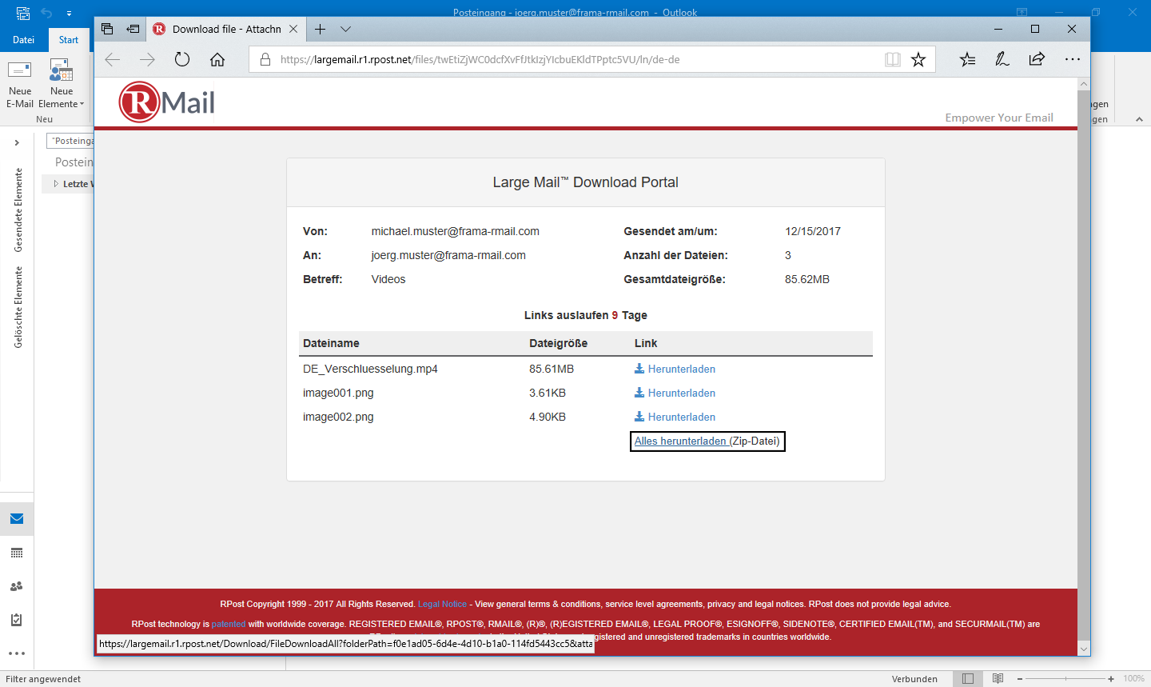Select the Download file - Attachn tab
This screenshot has height=687, width=1151.
click(x=226, y=29)
